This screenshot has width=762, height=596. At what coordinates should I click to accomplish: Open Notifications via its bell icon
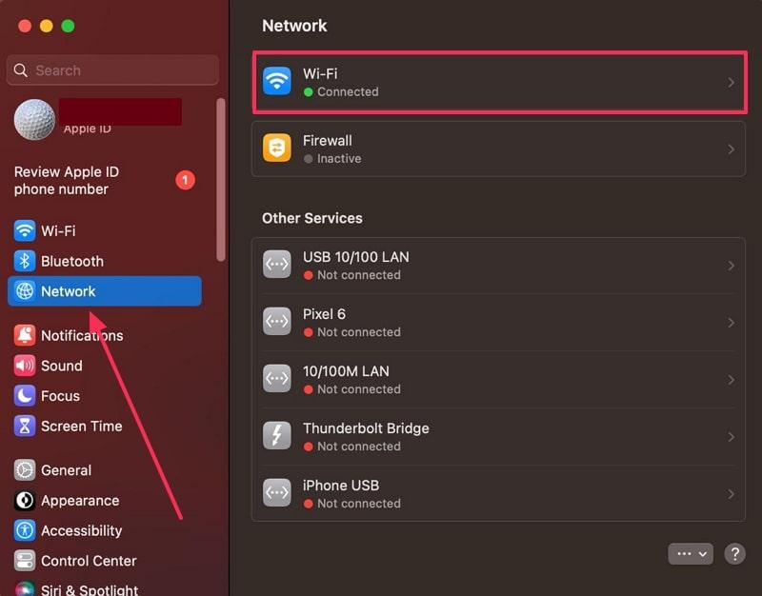pos(25,336)
